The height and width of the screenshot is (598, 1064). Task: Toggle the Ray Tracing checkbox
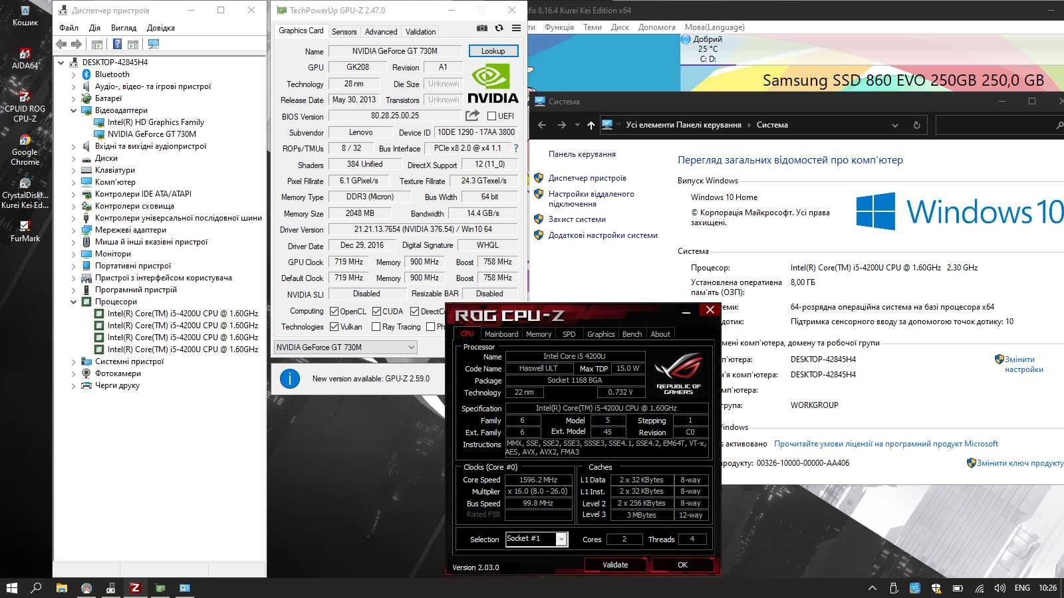point(376,326)
